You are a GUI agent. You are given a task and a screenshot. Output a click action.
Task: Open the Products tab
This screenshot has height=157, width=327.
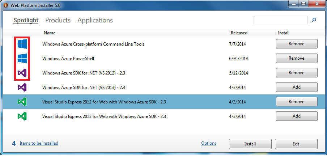point(58,20)
